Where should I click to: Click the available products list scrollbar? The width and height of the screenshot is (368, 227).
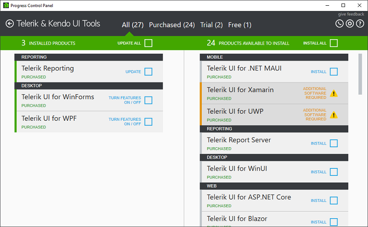click(360, 74)
